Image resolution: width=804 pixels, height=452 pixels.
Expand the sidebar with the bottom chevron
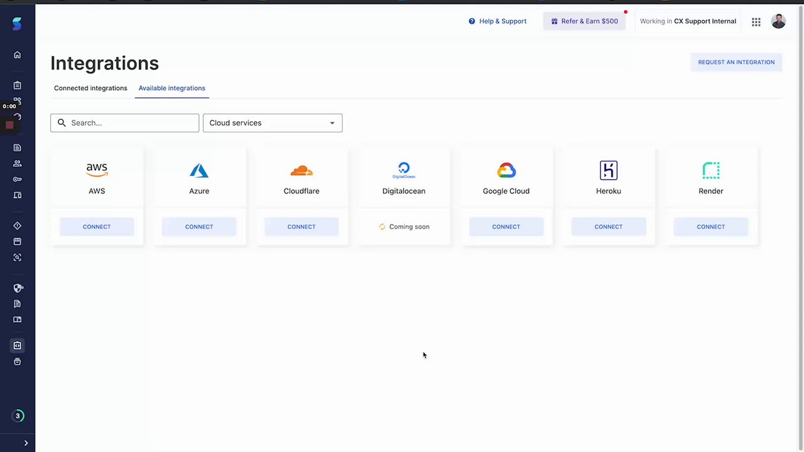(x=26, y=443)
